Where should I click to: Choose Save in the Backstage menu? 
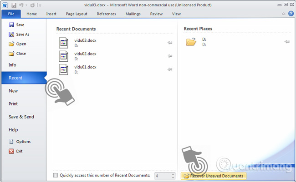coord(16,25)
